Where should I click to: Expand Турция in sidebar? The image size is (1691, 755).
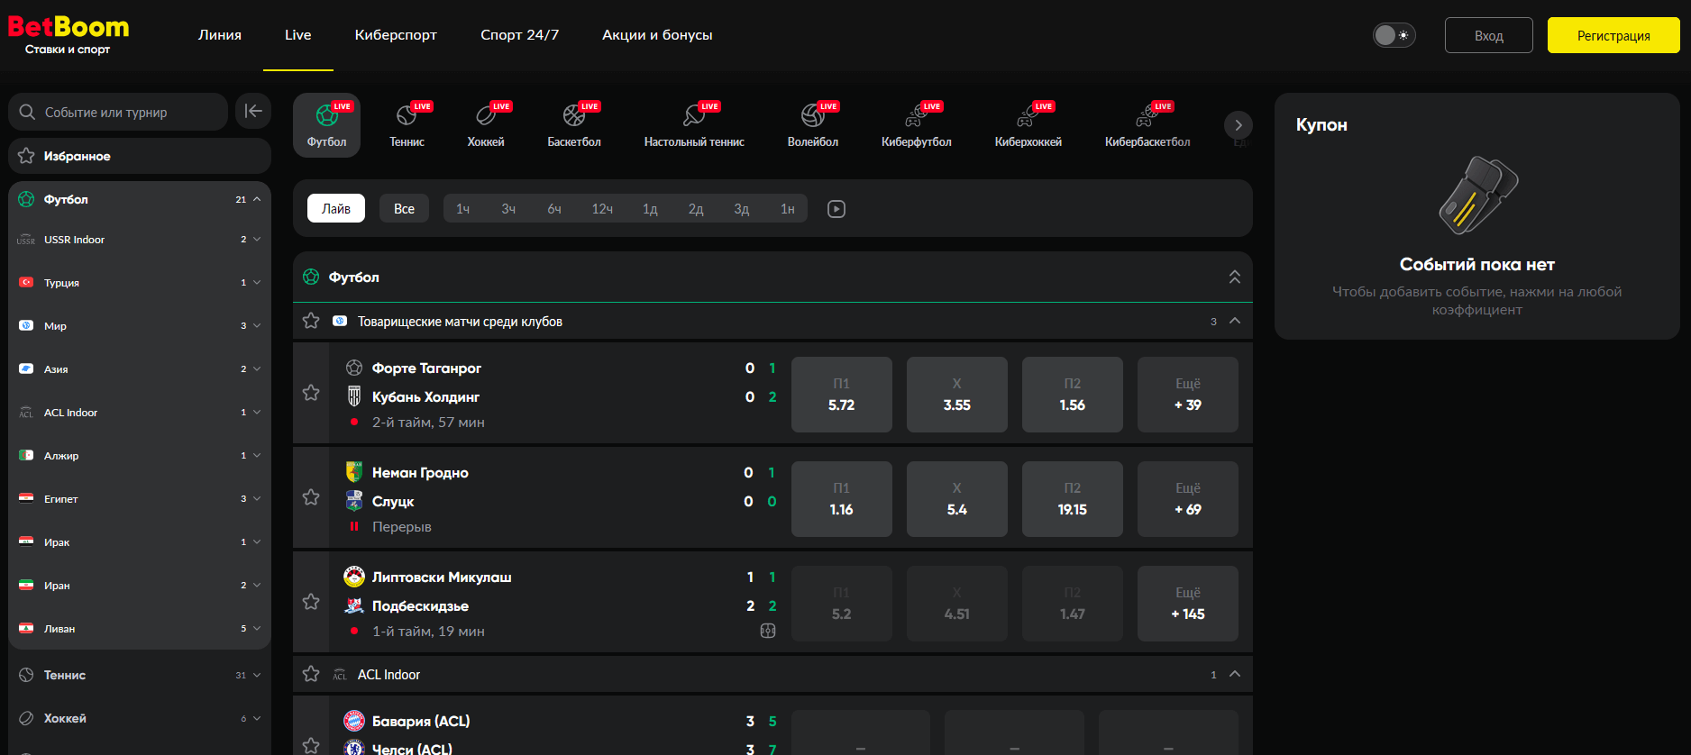tap(257, 282)
